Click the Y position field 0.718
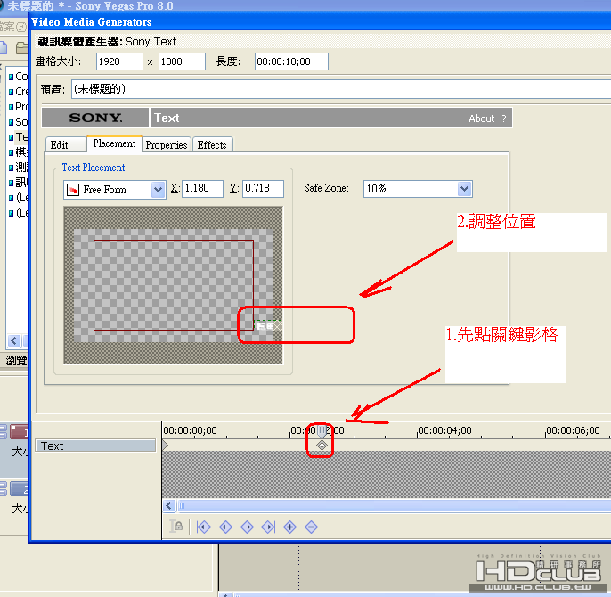The height and width of the screenshot is (597, 611). (x=263, y=188)
